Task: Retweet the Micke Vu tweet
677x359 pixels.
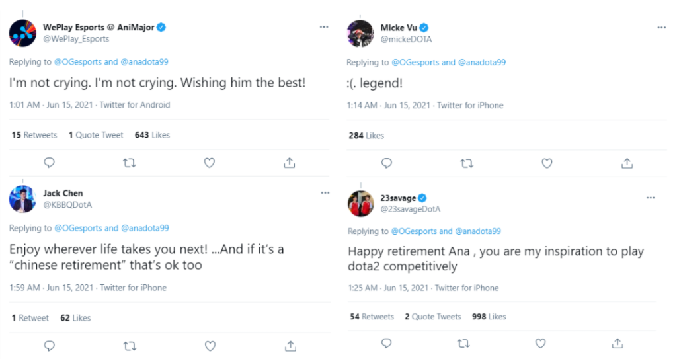Action: [466, 163]
